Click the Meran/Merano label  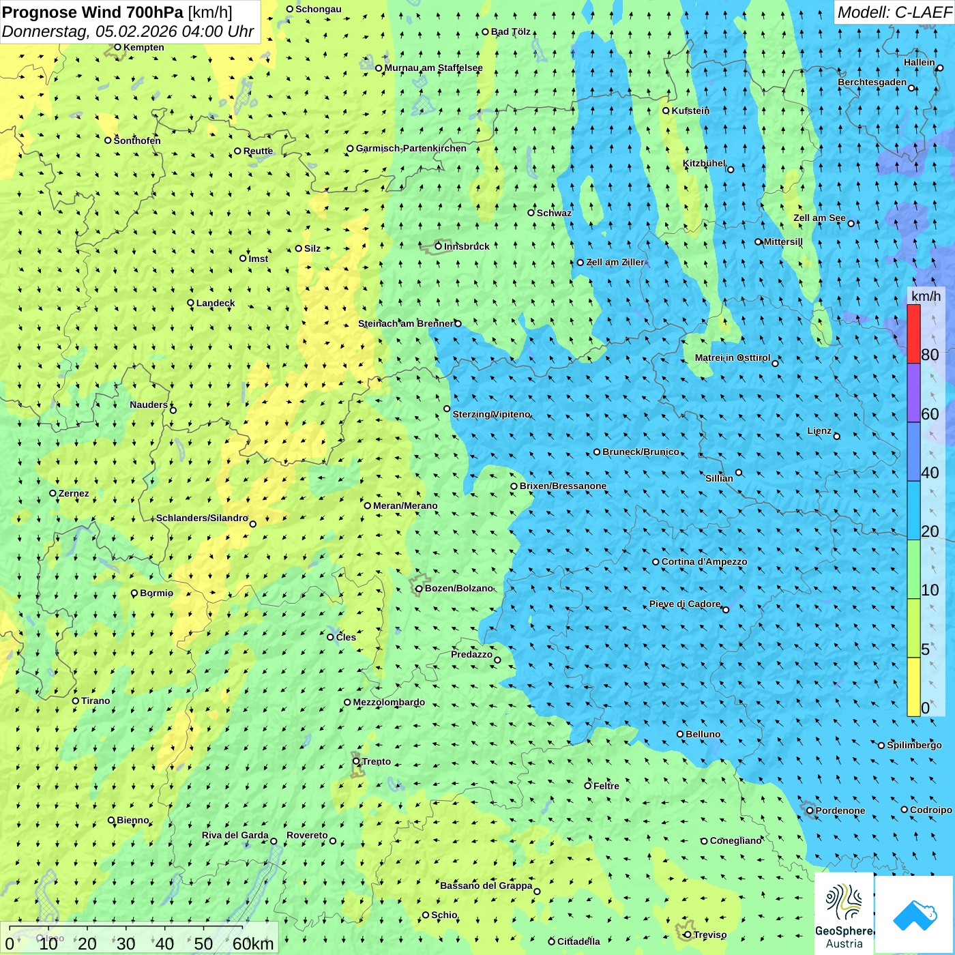[x=405, y=505]
